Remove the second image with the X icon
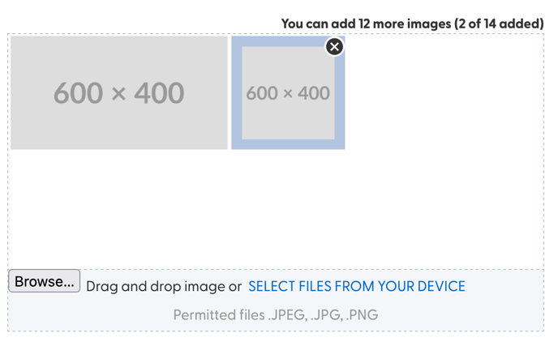The width and height of the screenshot is (558, 346). (x=334, y=47)
